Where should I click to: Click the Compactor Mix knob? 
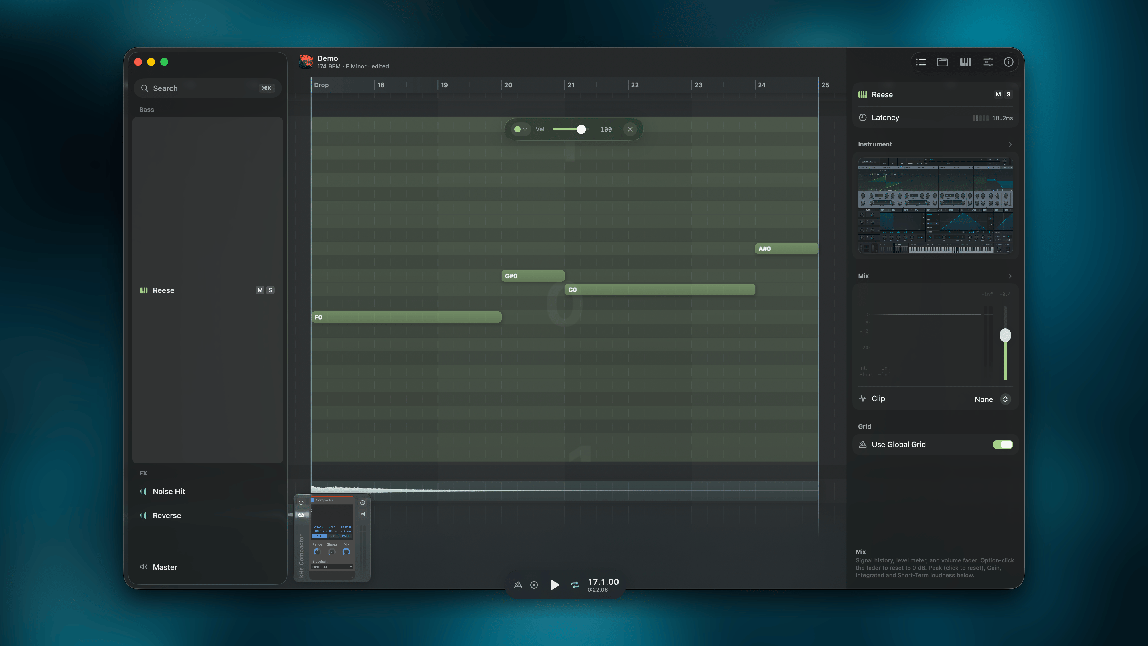coord(346,552)
